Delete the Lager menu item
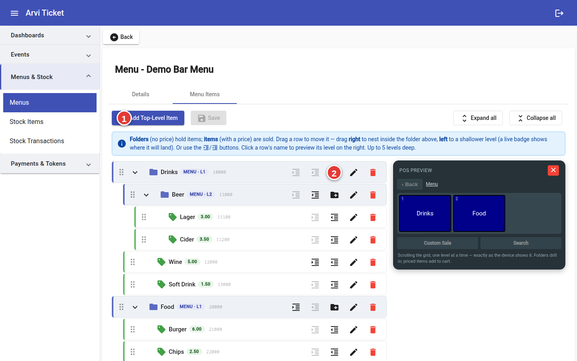Screen dimensions: 577x361 click(x=373, y=217)
